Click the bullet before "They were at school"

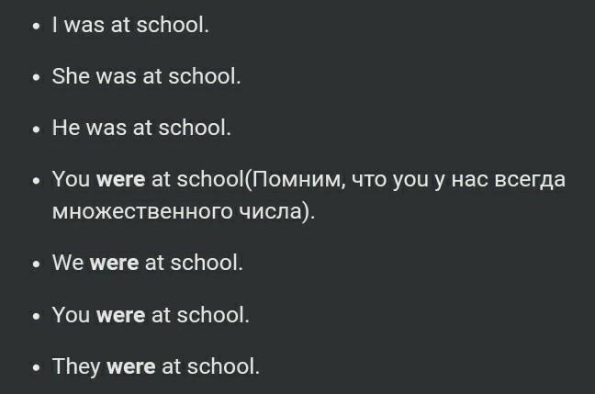pos(36,368)
